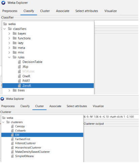Click the Cobweb file icon
140x164 pixels.
[12, 131]
